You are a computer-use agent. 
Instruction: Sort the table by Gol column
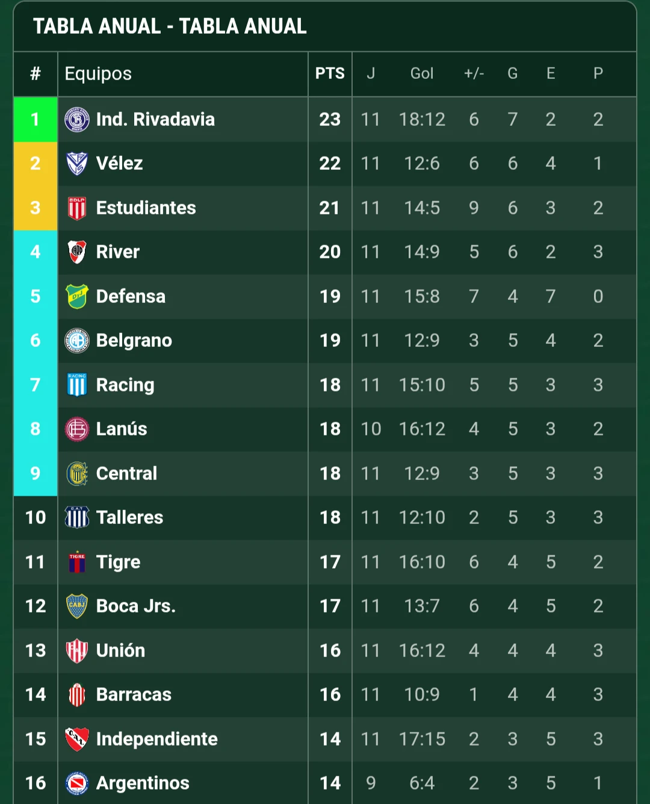pyautogui.click(x=422, y=73)
